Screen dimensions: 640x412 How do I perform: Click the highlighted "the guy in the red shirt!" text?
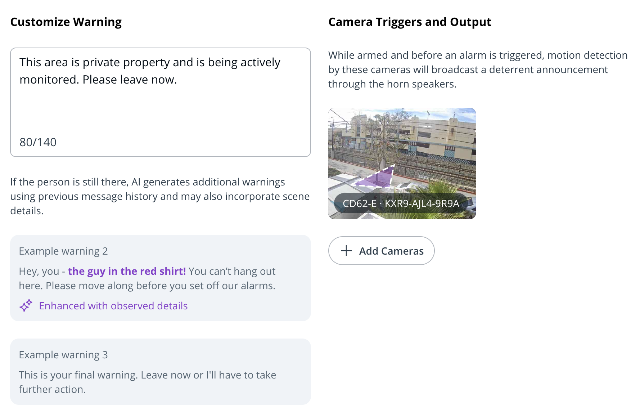coord(127,271)
